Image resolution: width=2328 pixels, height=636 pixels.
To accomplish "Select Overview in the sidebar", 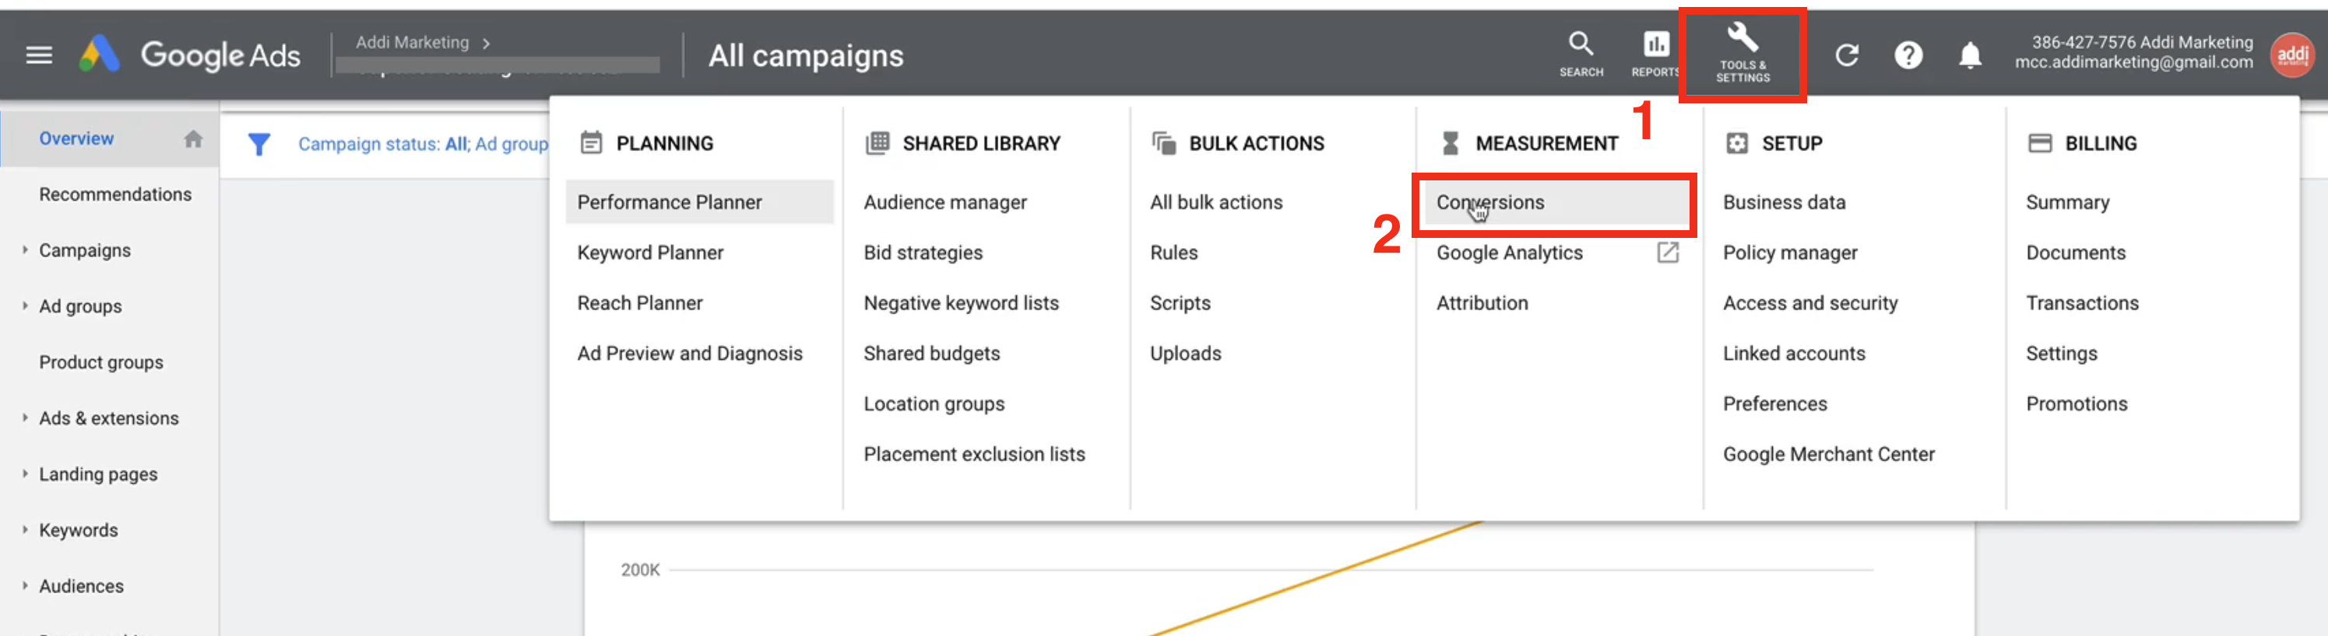I will pyautogui.click(x=77, y=139).
